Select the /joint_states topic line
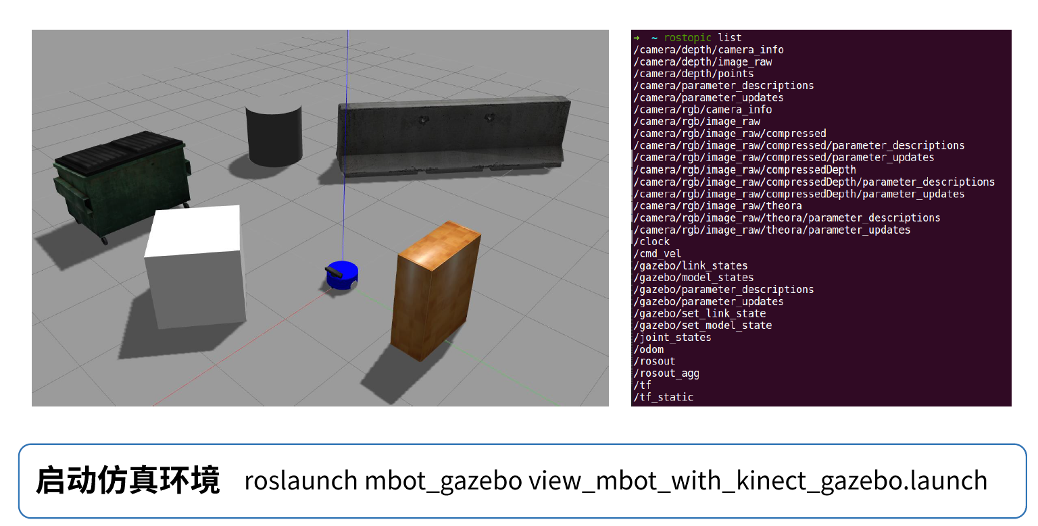The width and height of the screenshot is (1038, 526). 672,338
